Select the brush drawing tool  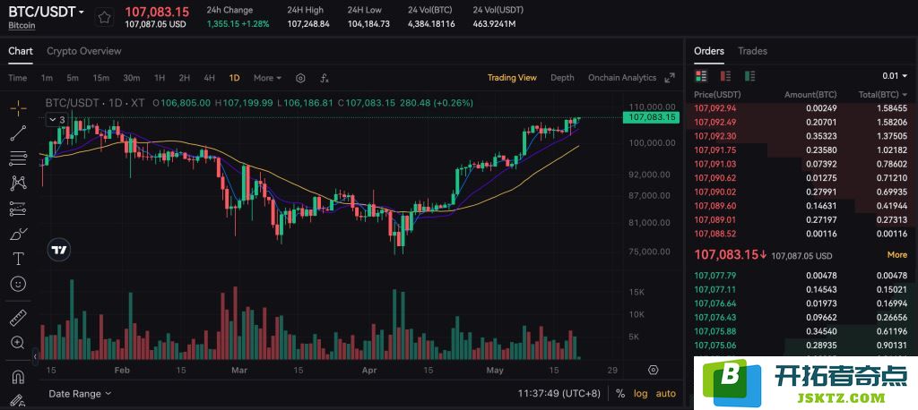pos(18,234)
